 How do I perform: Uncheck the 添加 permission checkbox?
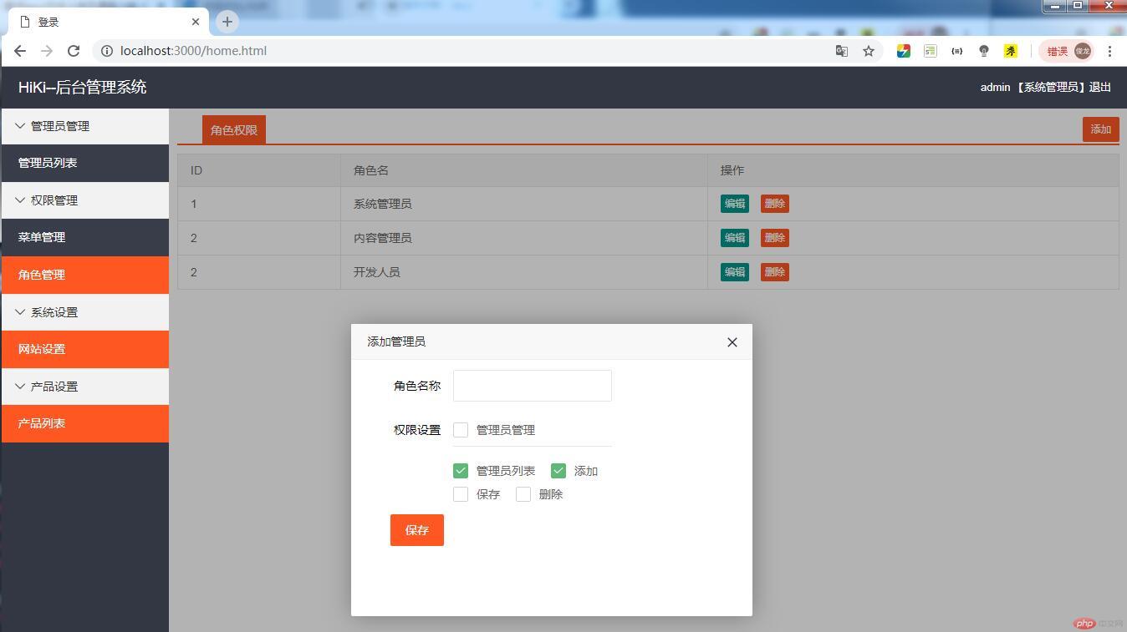(558, 471)
